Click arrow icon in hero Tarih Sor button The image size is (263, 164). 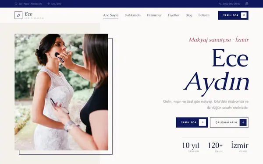[x=202, y=122]
